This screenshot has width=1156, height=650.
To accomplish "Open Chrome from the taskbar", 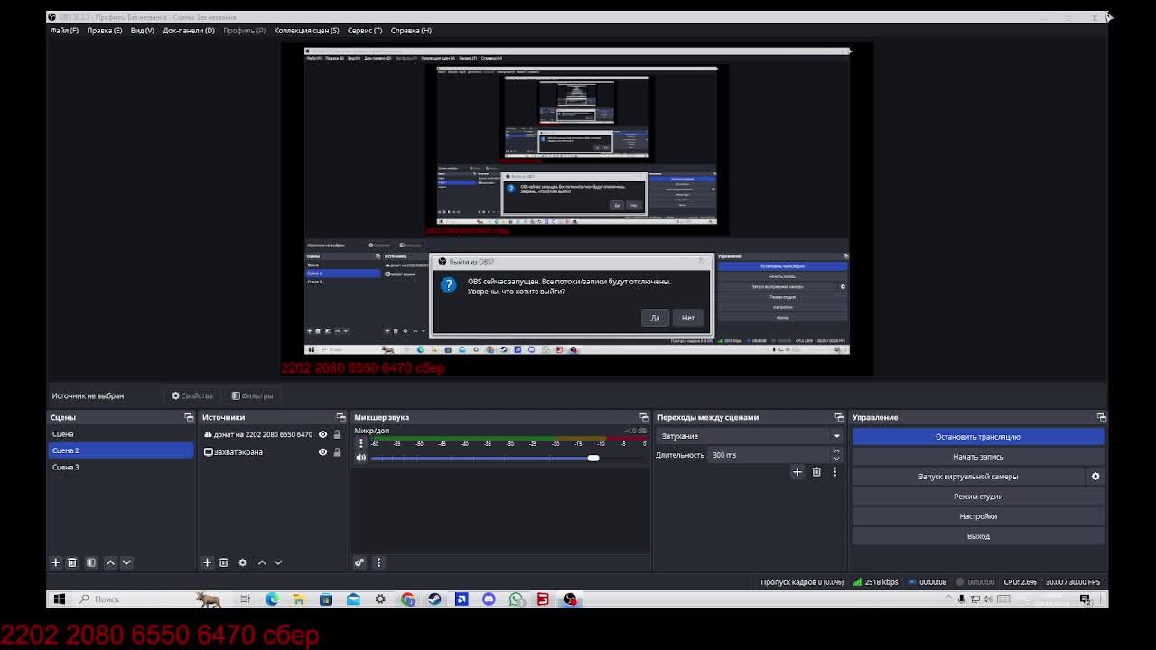I will (x=408, y=599).
